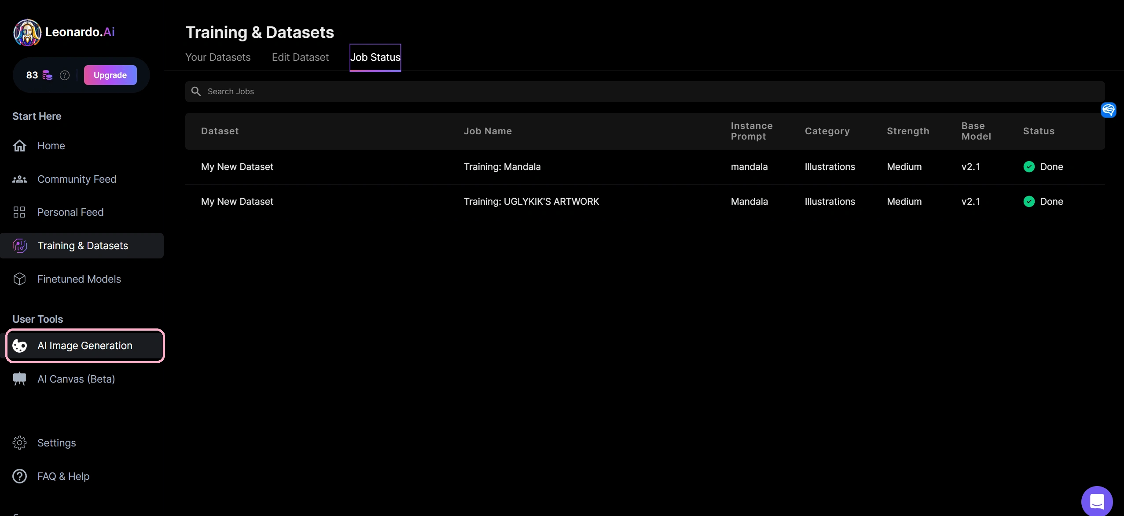Click the Settings gear icon
This screenshot has height=516, width=1124.
tap(19, 443)
